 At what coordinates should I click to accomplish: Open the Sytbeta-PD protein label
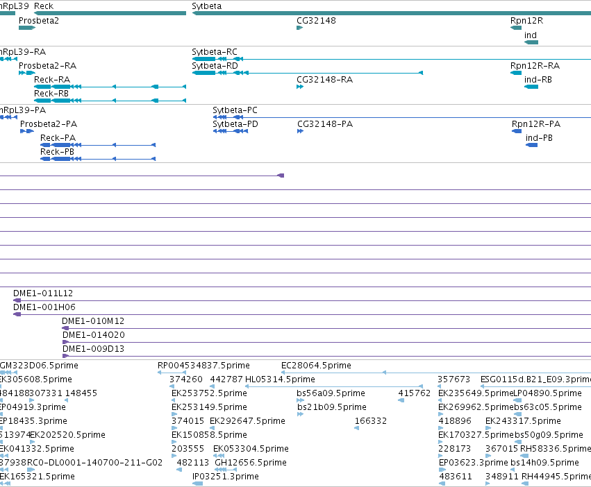235,124
